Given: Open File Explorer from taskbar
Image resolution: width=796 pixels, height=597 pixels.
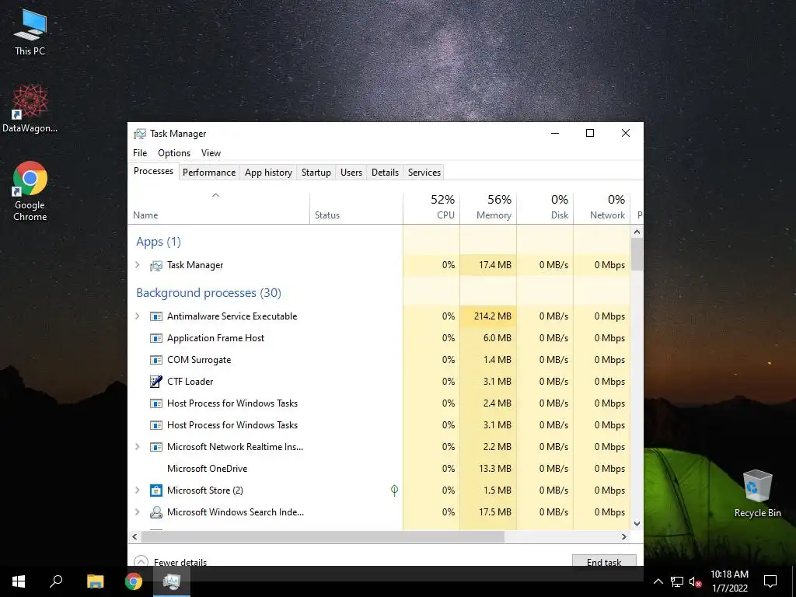Looking at the screenshot, I should (95, 581).
